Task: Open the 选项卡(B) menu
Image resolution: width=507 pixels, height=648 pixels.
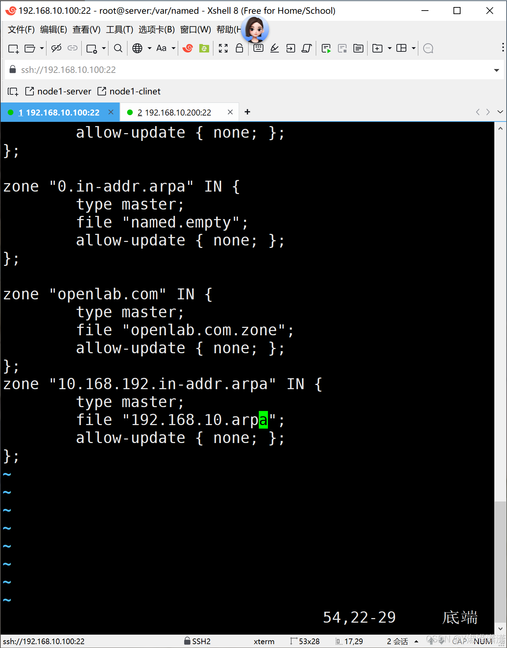Action: 157,30
